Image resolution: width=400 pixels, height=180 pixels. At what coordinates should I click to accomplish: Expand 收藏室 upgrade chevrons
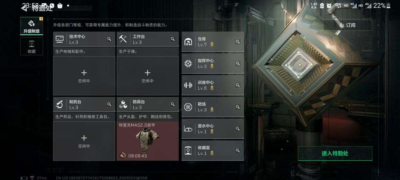212,153
